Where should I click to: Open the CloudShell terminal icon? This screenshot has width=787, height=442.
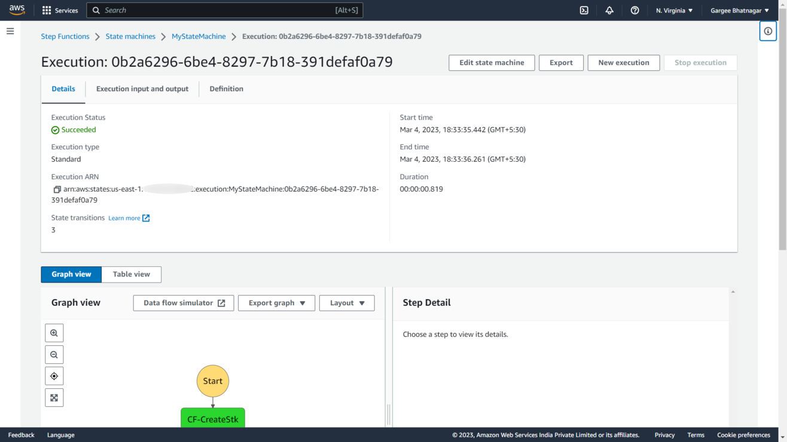pyautogui.click(x=584, y=10)
